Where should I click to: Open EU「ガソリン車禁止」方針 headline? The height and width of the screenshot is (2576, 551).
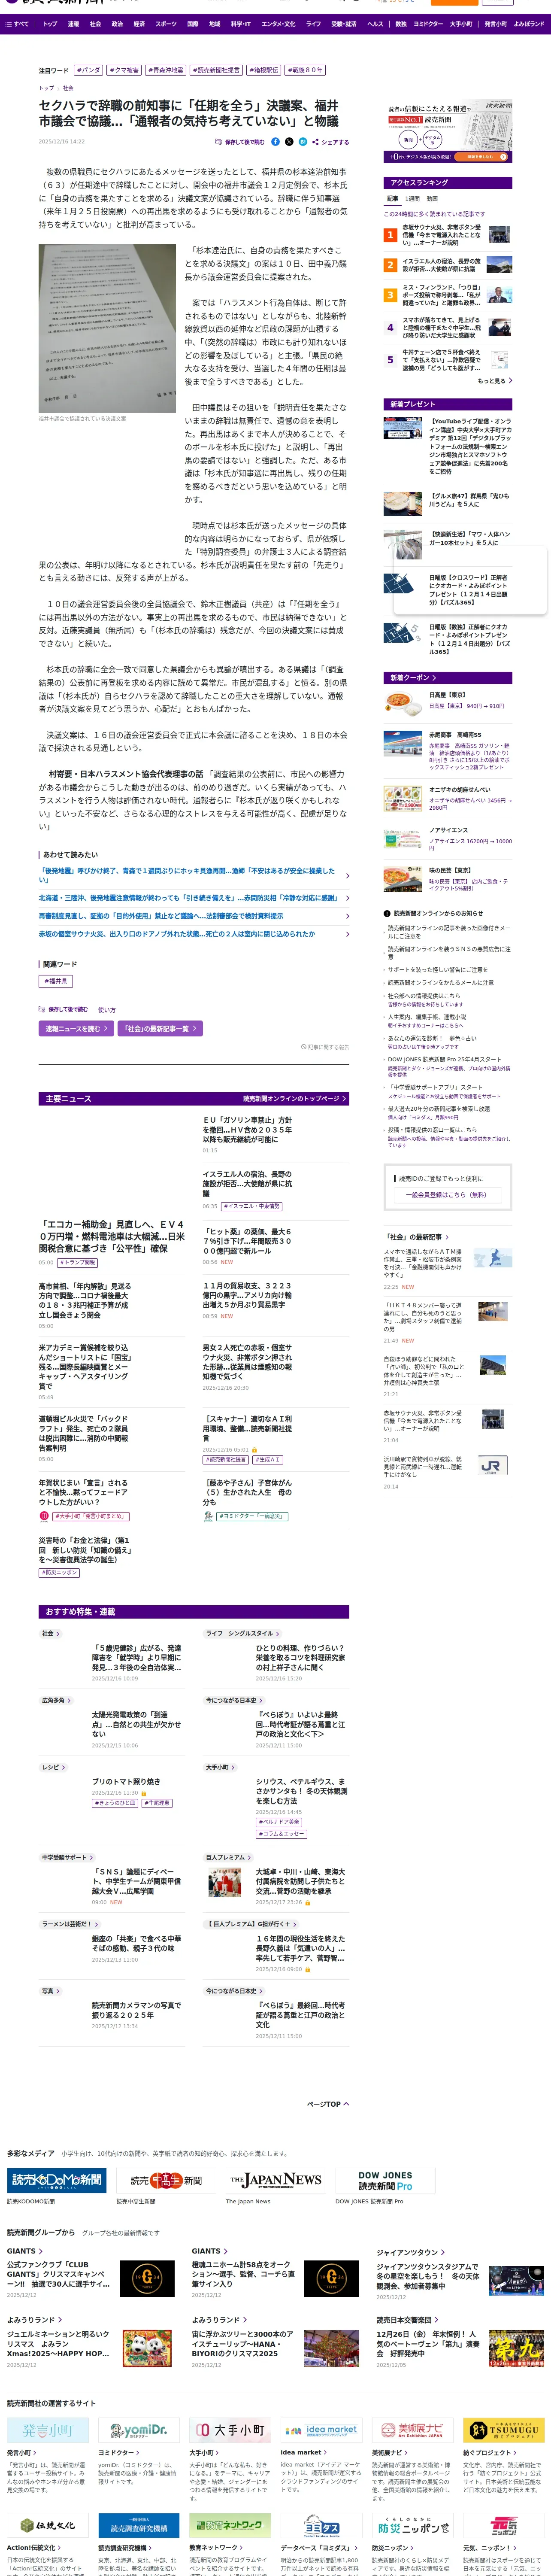click(248, 1130)
